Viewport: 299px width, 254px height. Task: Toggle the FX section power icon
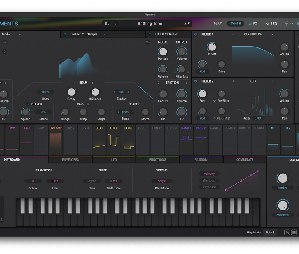pos(250,24)
